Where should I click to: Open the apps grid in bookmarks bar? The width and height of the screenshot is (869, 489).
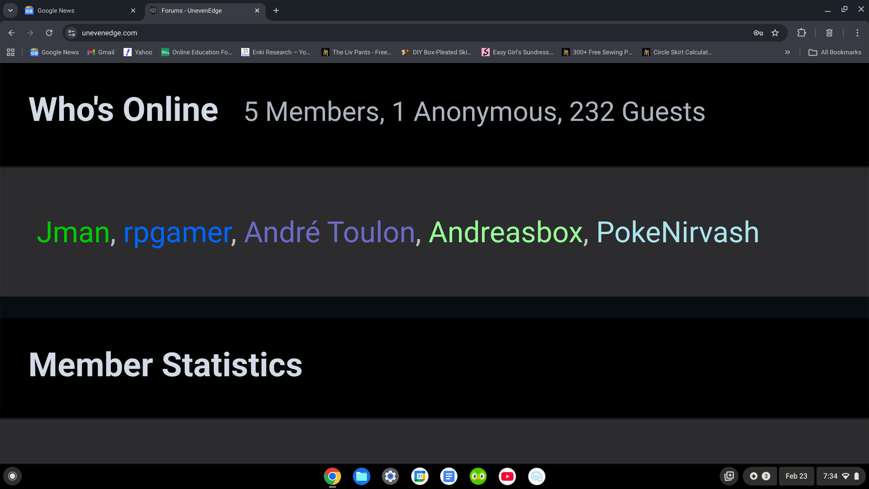(11, 52)
